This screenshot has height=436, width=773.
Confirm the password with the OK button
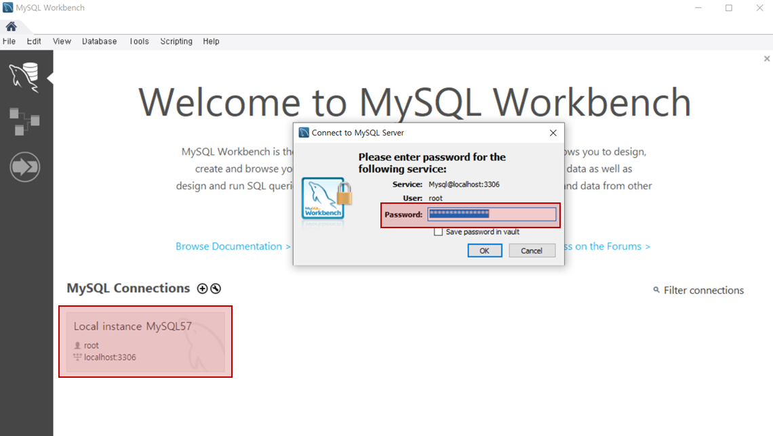[485, 250]
